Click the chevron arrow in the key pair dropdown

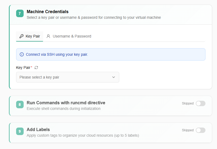point(114,77)
